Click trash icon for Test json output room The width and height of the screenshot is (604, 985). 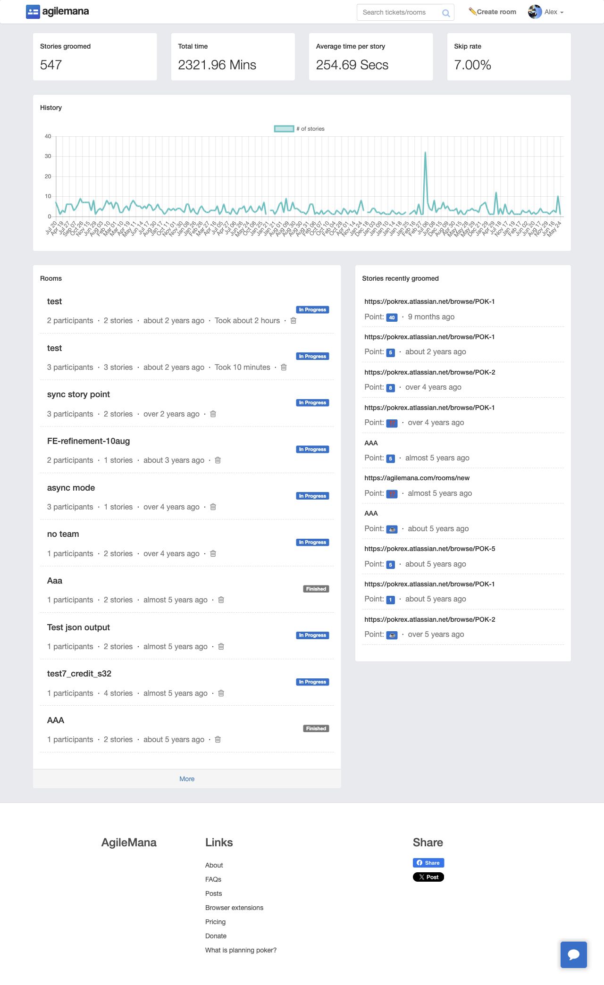point(221,646)
